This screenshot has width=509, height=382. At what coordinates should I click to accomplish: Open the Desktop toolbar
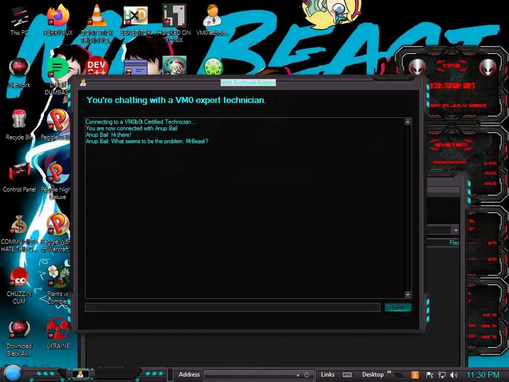373,375
